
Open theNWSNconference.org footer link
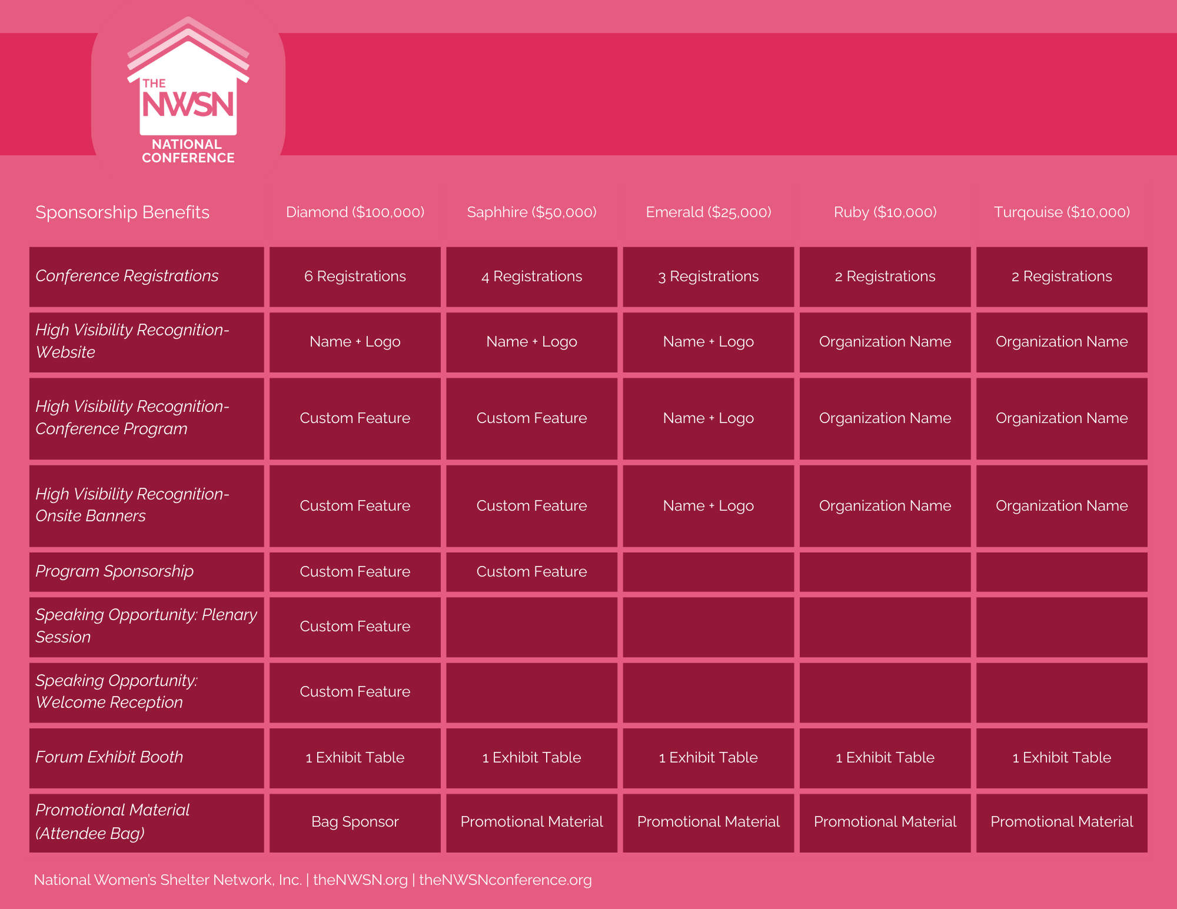505,880
